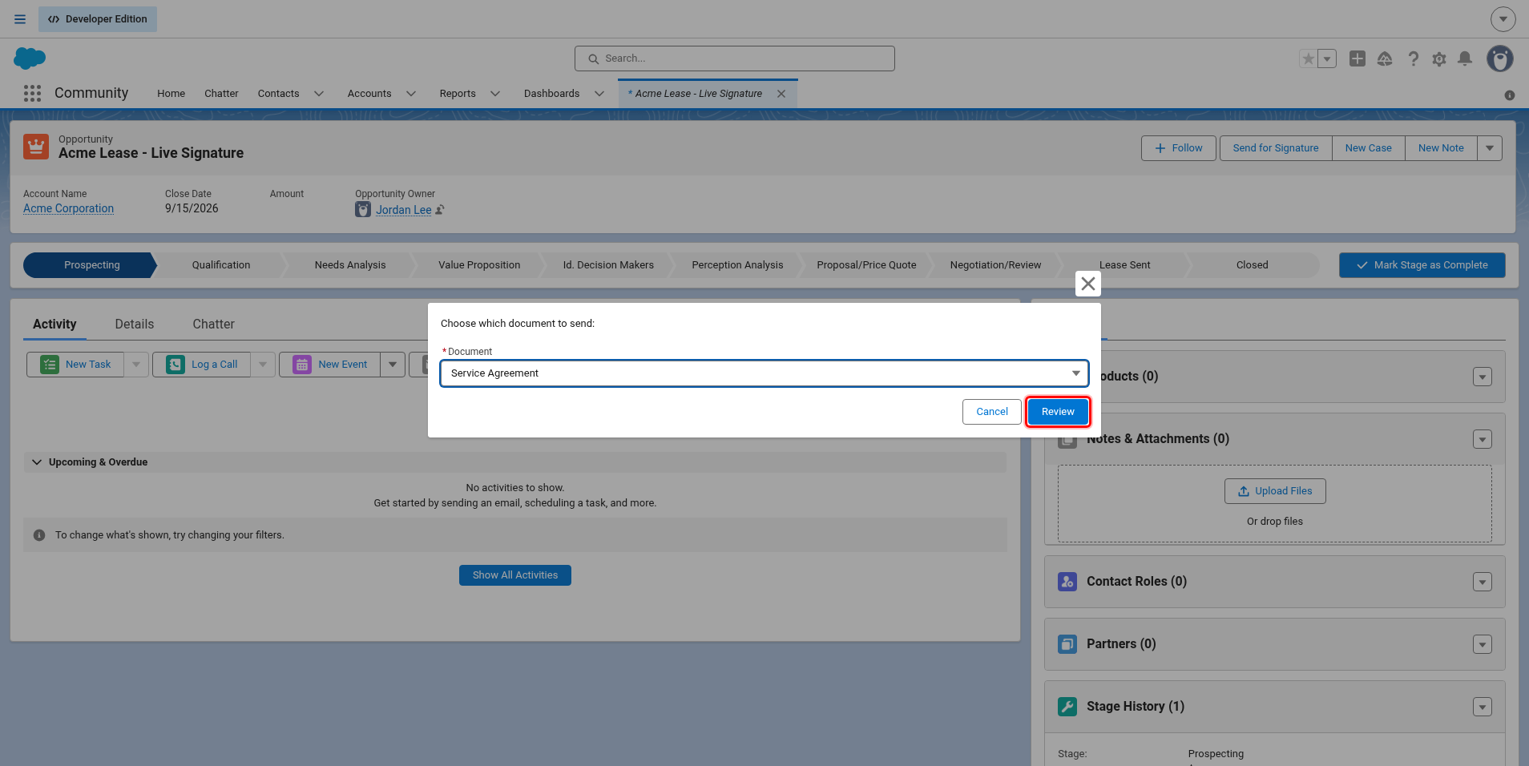1529x766 pixels.
Task: Open the user profile avatar
Action: pos(1500,58)
